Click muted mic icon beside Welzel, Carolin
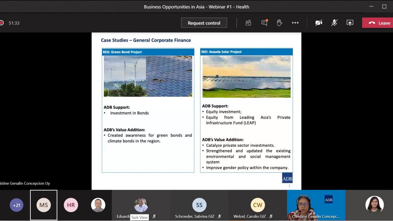The height and width of the screenshot is (221, 393). pyautogui.click(x=271, y=216)
